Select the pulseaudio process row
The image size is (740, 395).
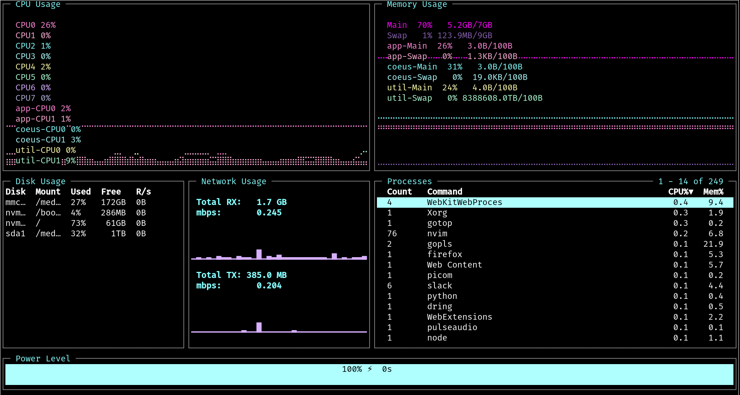tap(555, 327)
